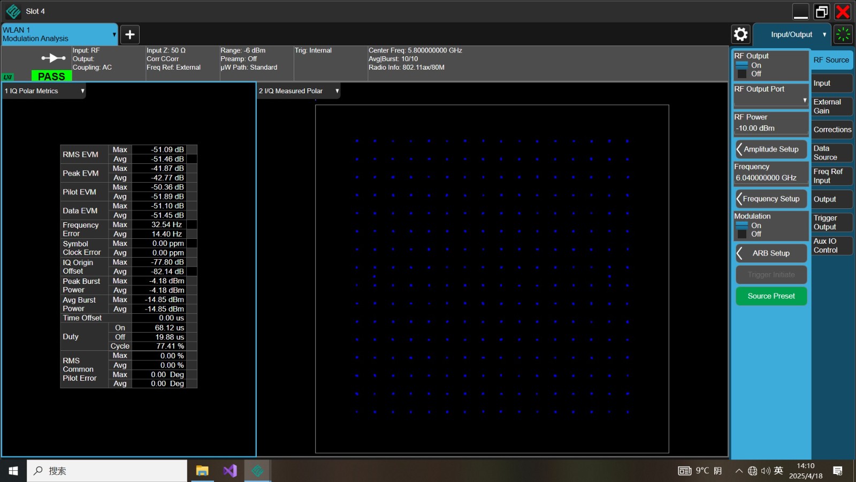The height and width of the screenshot is (482, 856).
Task: Click the Input Z 50 Ω settings panel
Action: (x=182, y=63)
